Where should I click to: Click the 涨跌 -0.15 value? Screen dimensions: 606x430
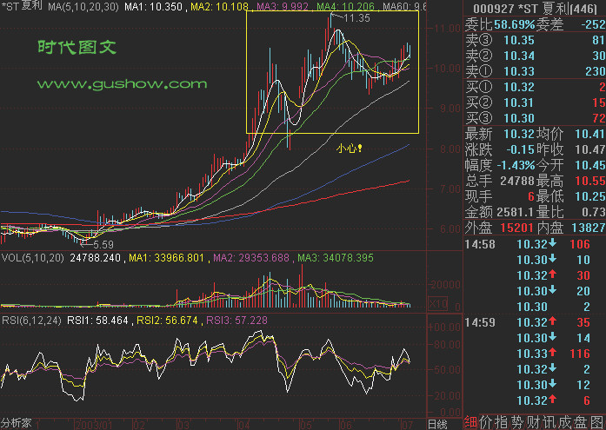click(520, 149)
